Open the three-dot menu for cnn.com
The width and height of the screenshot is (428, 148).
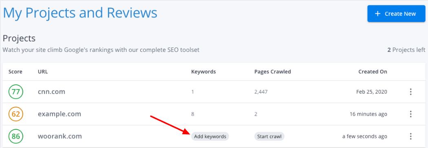click(410, 92)
